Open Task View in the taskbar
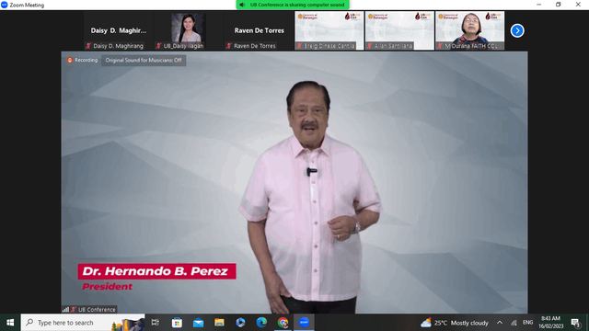 point(156,323)
